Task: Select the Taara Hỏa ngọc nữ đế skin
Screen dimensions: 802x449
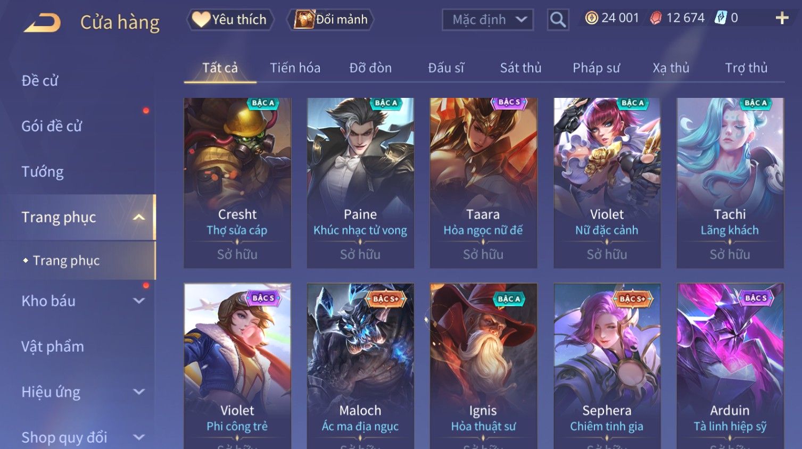Action: pos(483,182)
